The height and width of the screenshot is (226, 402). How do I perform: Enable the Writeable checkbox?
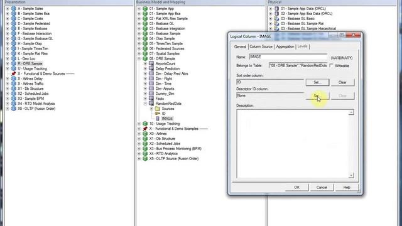click(331, 65)
